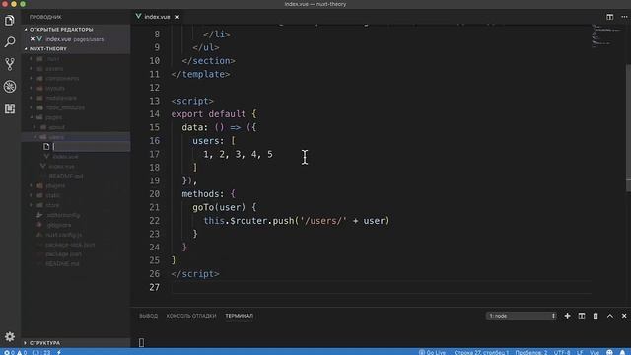Switch to the КОНСОЛЬ ОТЛАДКИ panel tab
Screen dimensions: 631x355
point(191,316)
